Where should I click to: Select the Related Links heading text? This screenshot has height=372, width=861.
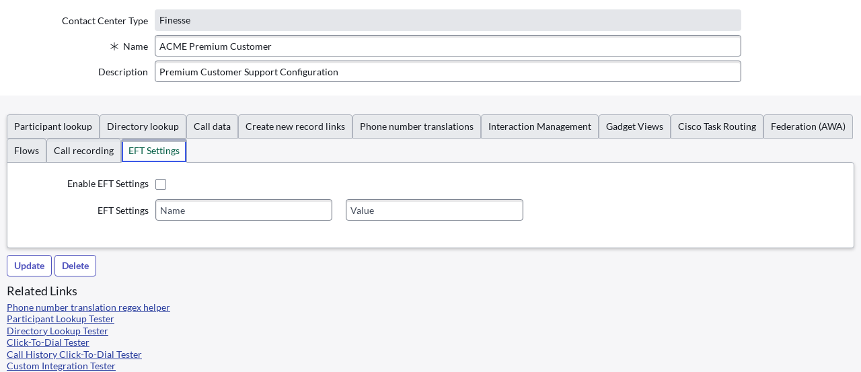pyautogui.click(x=42, y=291)
